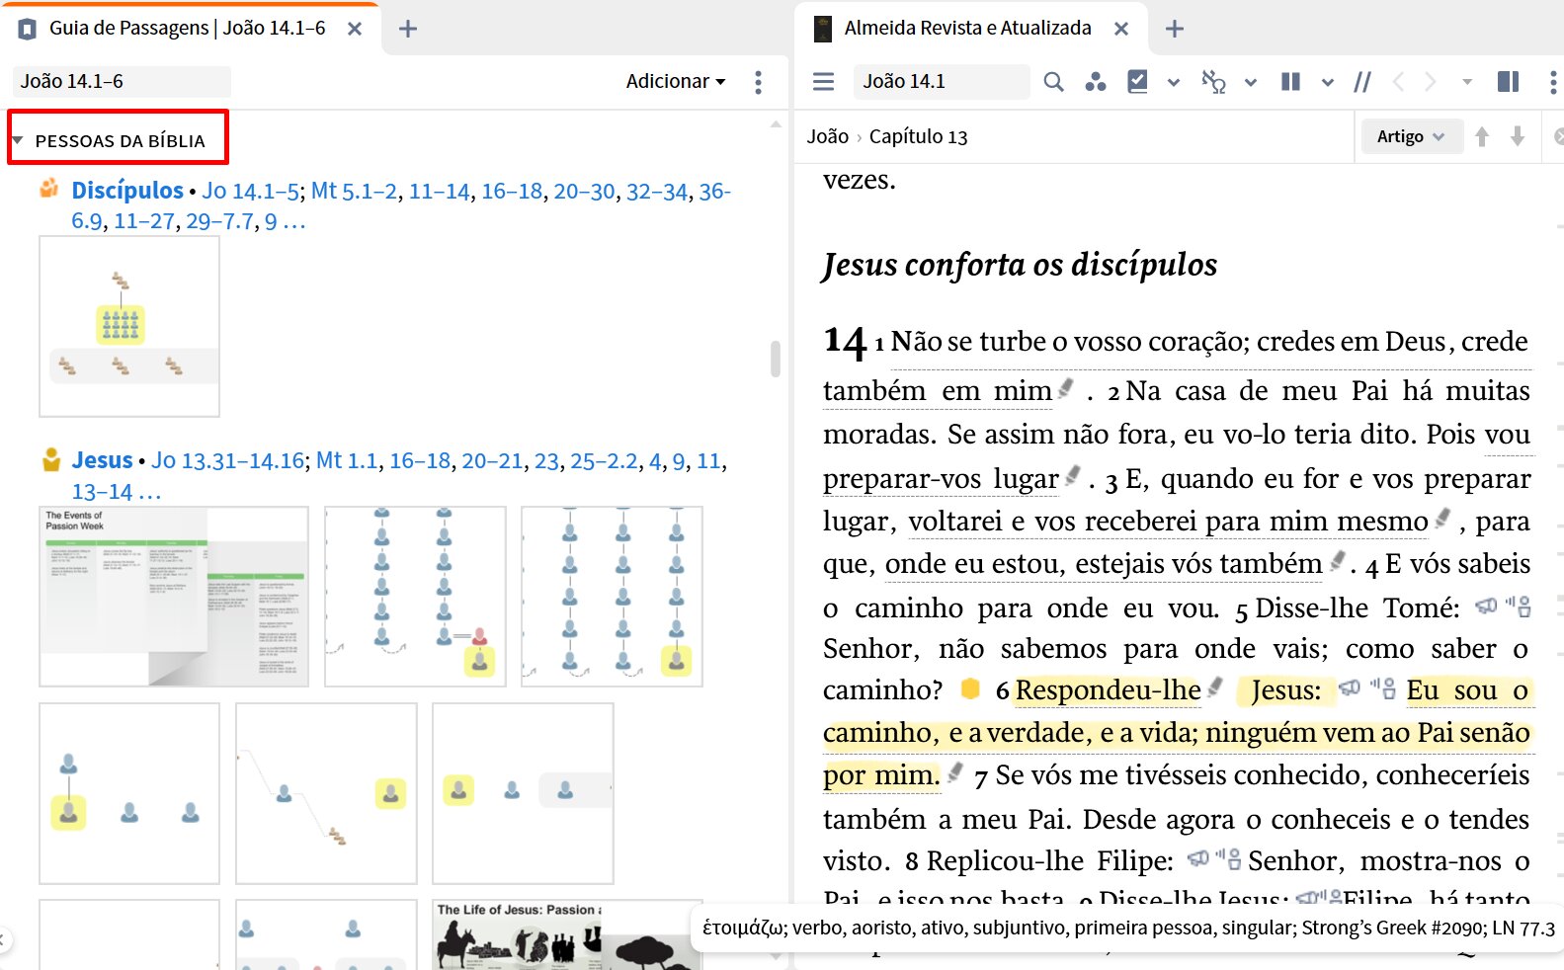Click the speaker icon after 'Jesus:' in verse 6
This screenshot has width=1564, height=970.
[1350, 687]
